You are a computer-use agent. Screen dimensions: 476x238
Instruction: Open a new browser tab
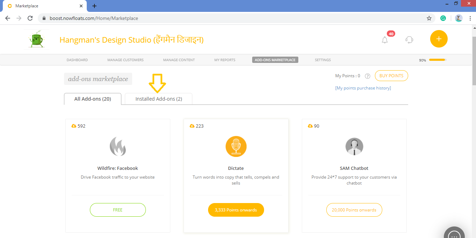94,6
